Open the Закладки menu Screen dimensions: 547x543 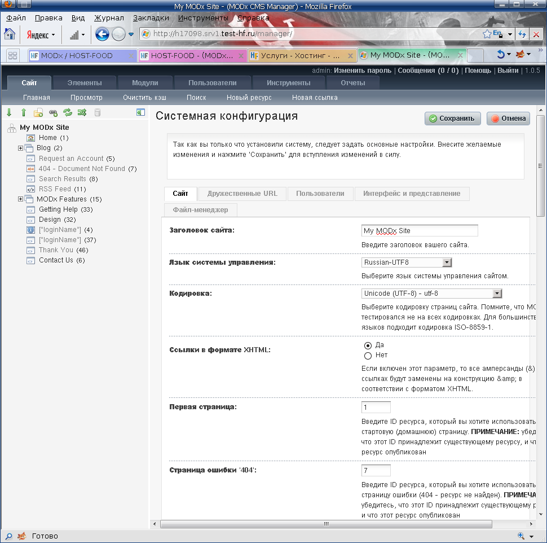tap(151, 18)
